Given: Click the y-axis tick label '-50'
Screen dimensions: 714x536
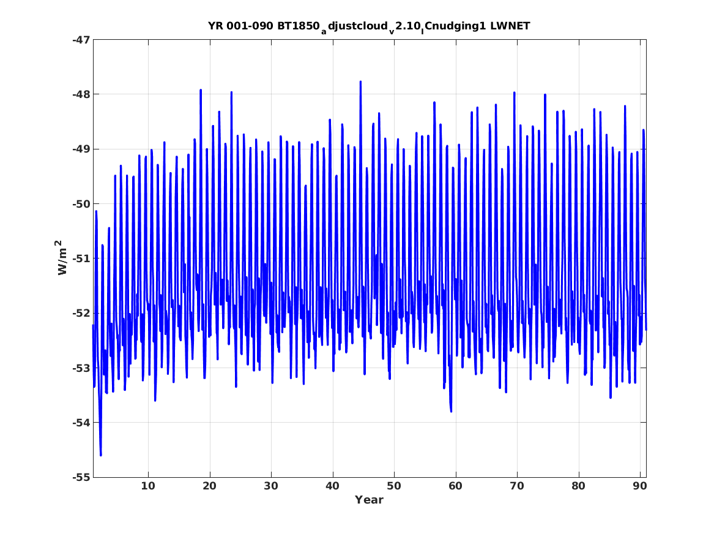Looking at the screenshot, I should pyautogui.click(x=81, y=204).
